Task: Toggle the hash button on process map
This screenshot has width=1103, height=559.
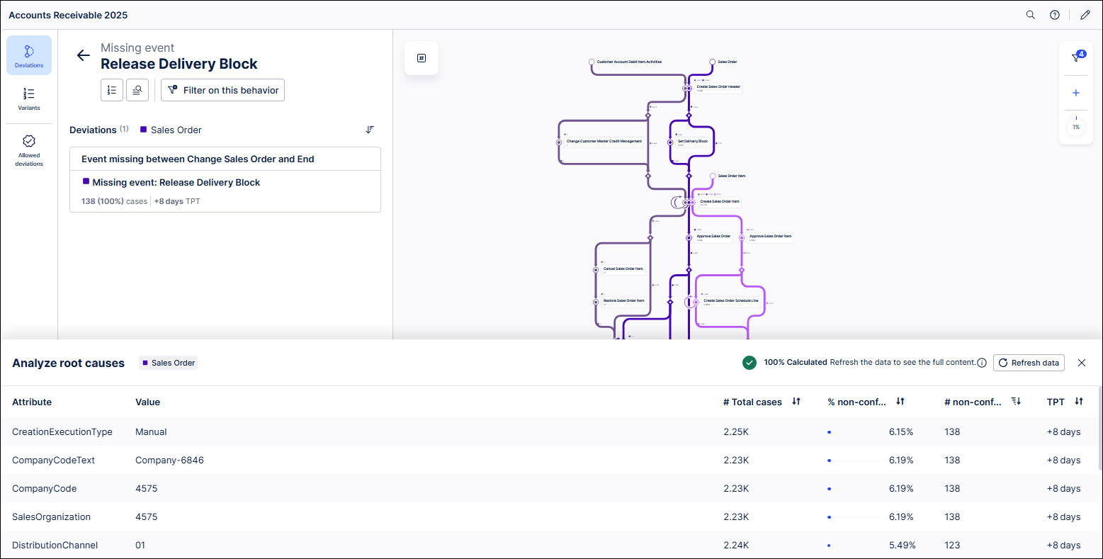Action: [x=422, y=58]
